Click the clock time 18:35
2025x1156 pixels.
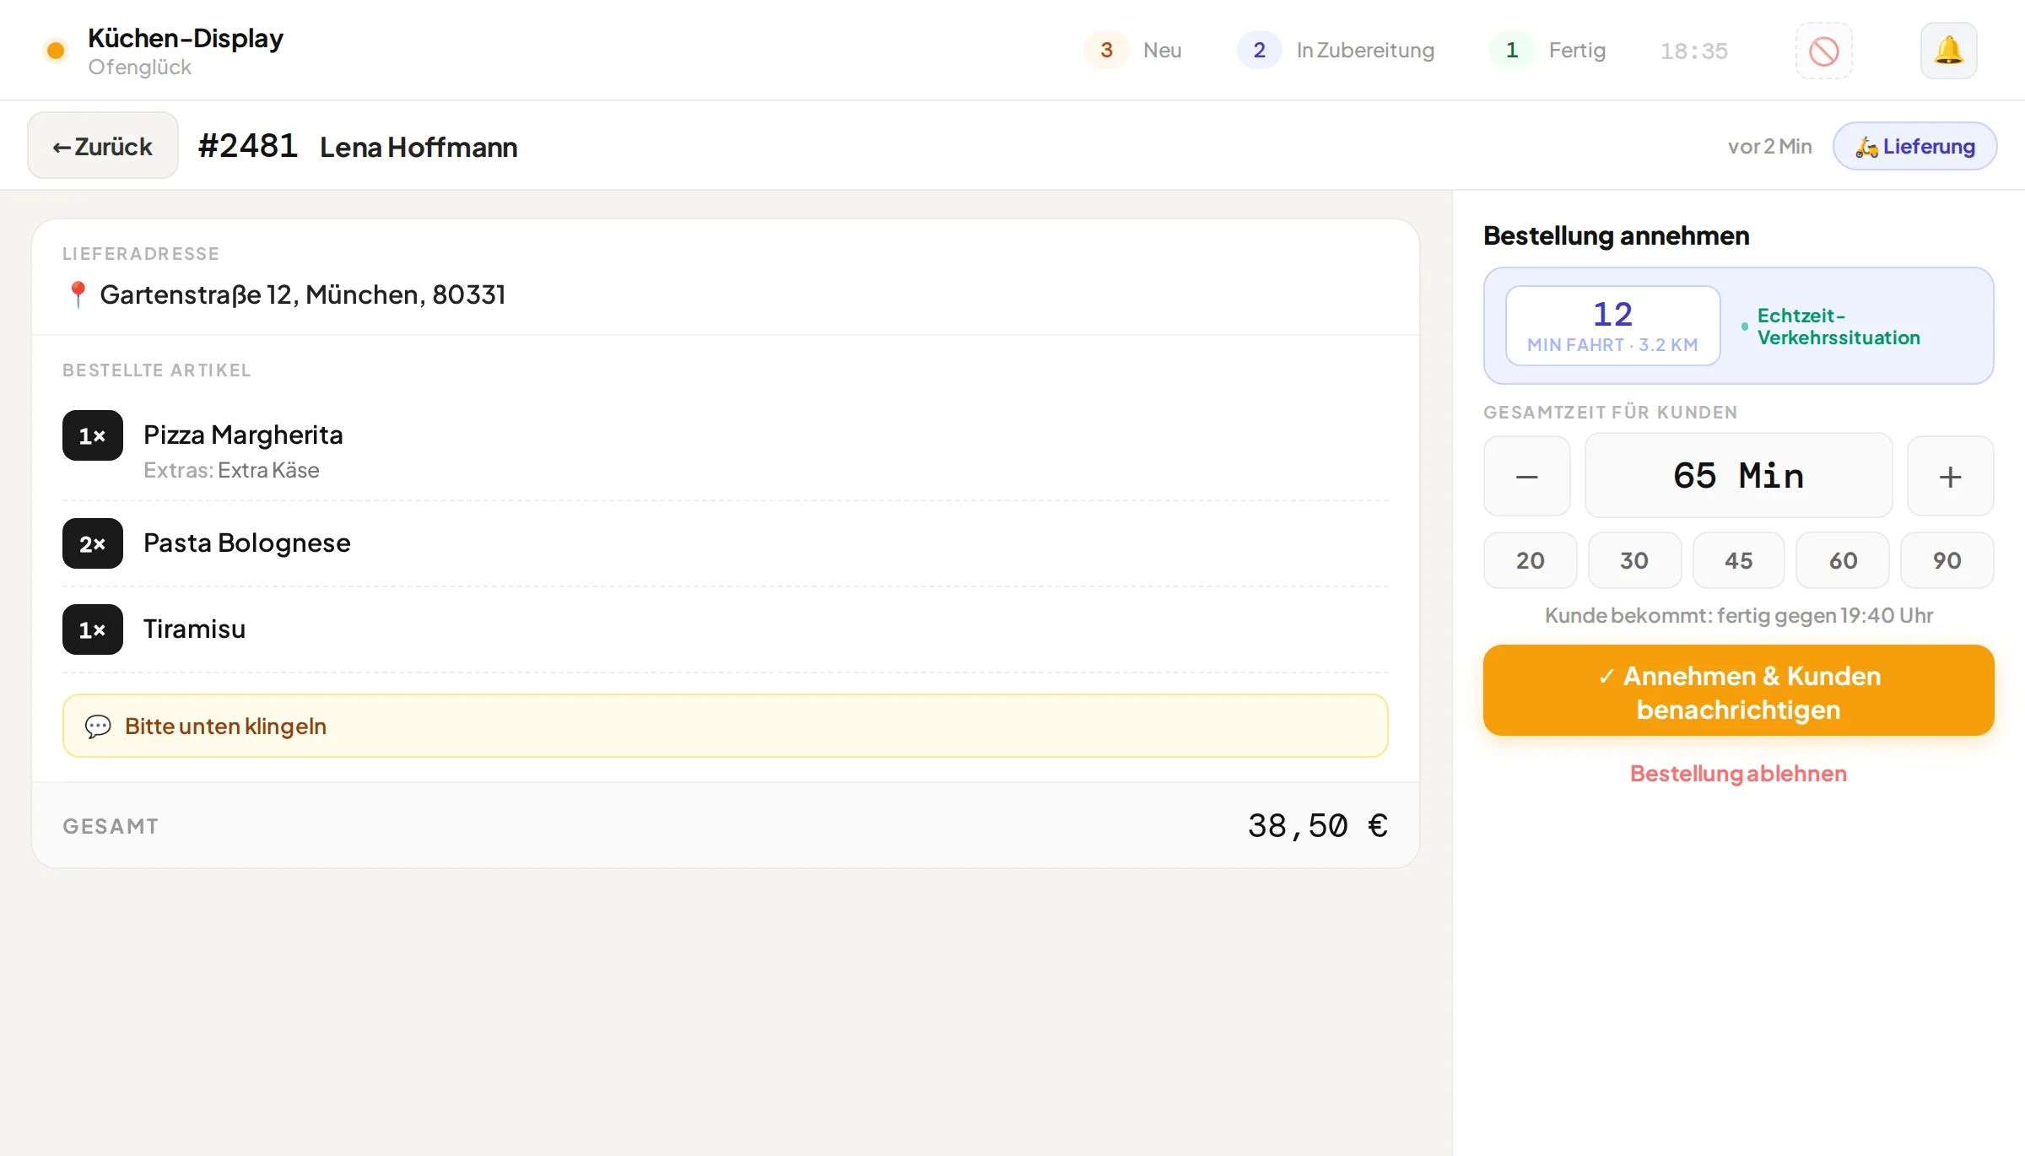pos(1693,51)
